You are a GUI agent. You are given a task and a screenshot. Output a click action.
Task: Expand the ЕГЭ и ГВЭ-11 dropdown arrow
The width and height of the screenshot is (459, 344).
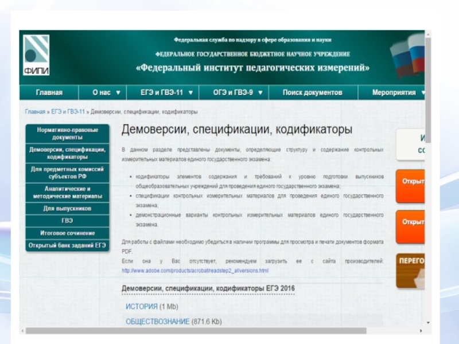[190, 93]
